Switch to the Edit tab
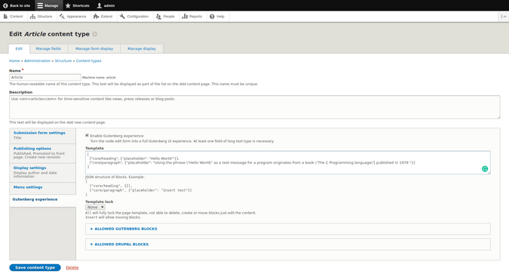Image resolution: width=509 pixels, height=277 pixels. [x=19, y=49]
